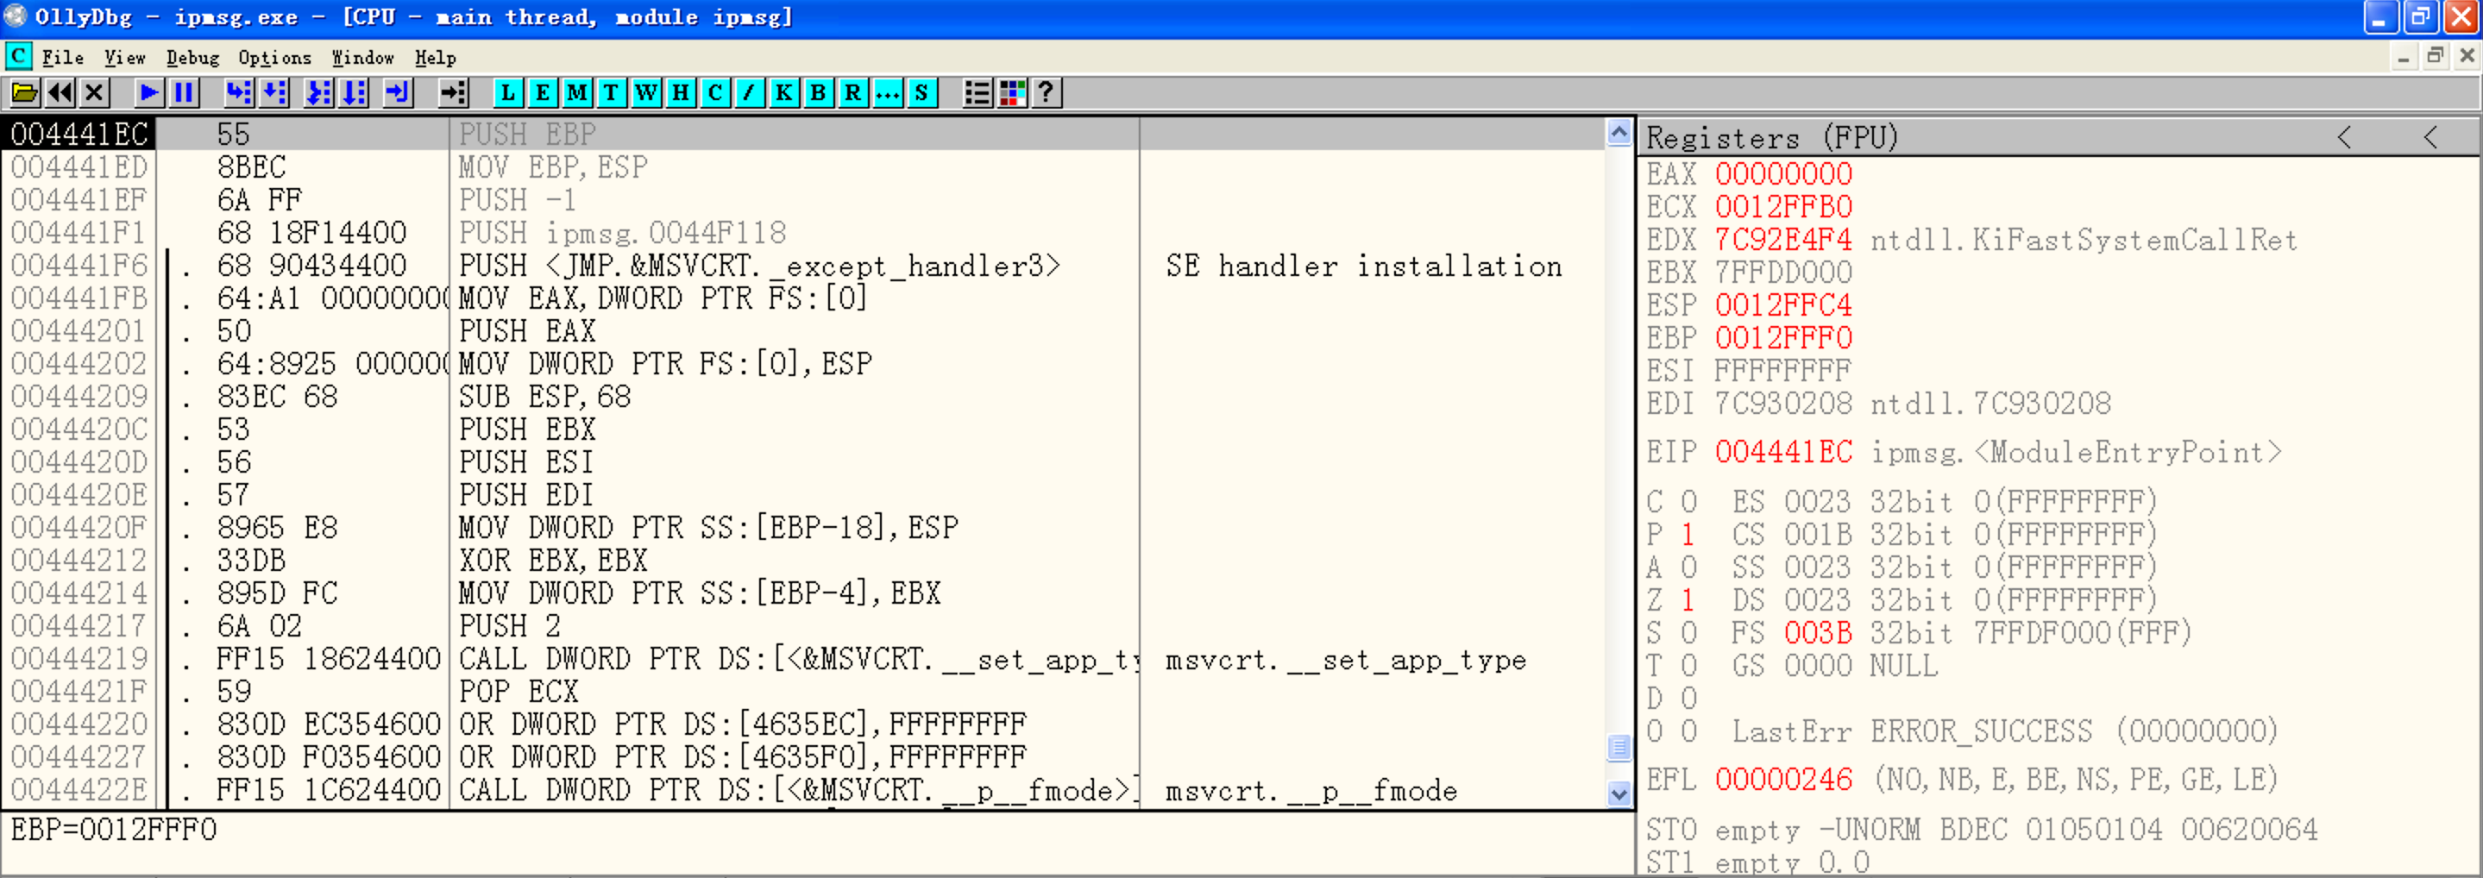Close the debugged program with the X toolbar icon

click(x=94, y=92)
